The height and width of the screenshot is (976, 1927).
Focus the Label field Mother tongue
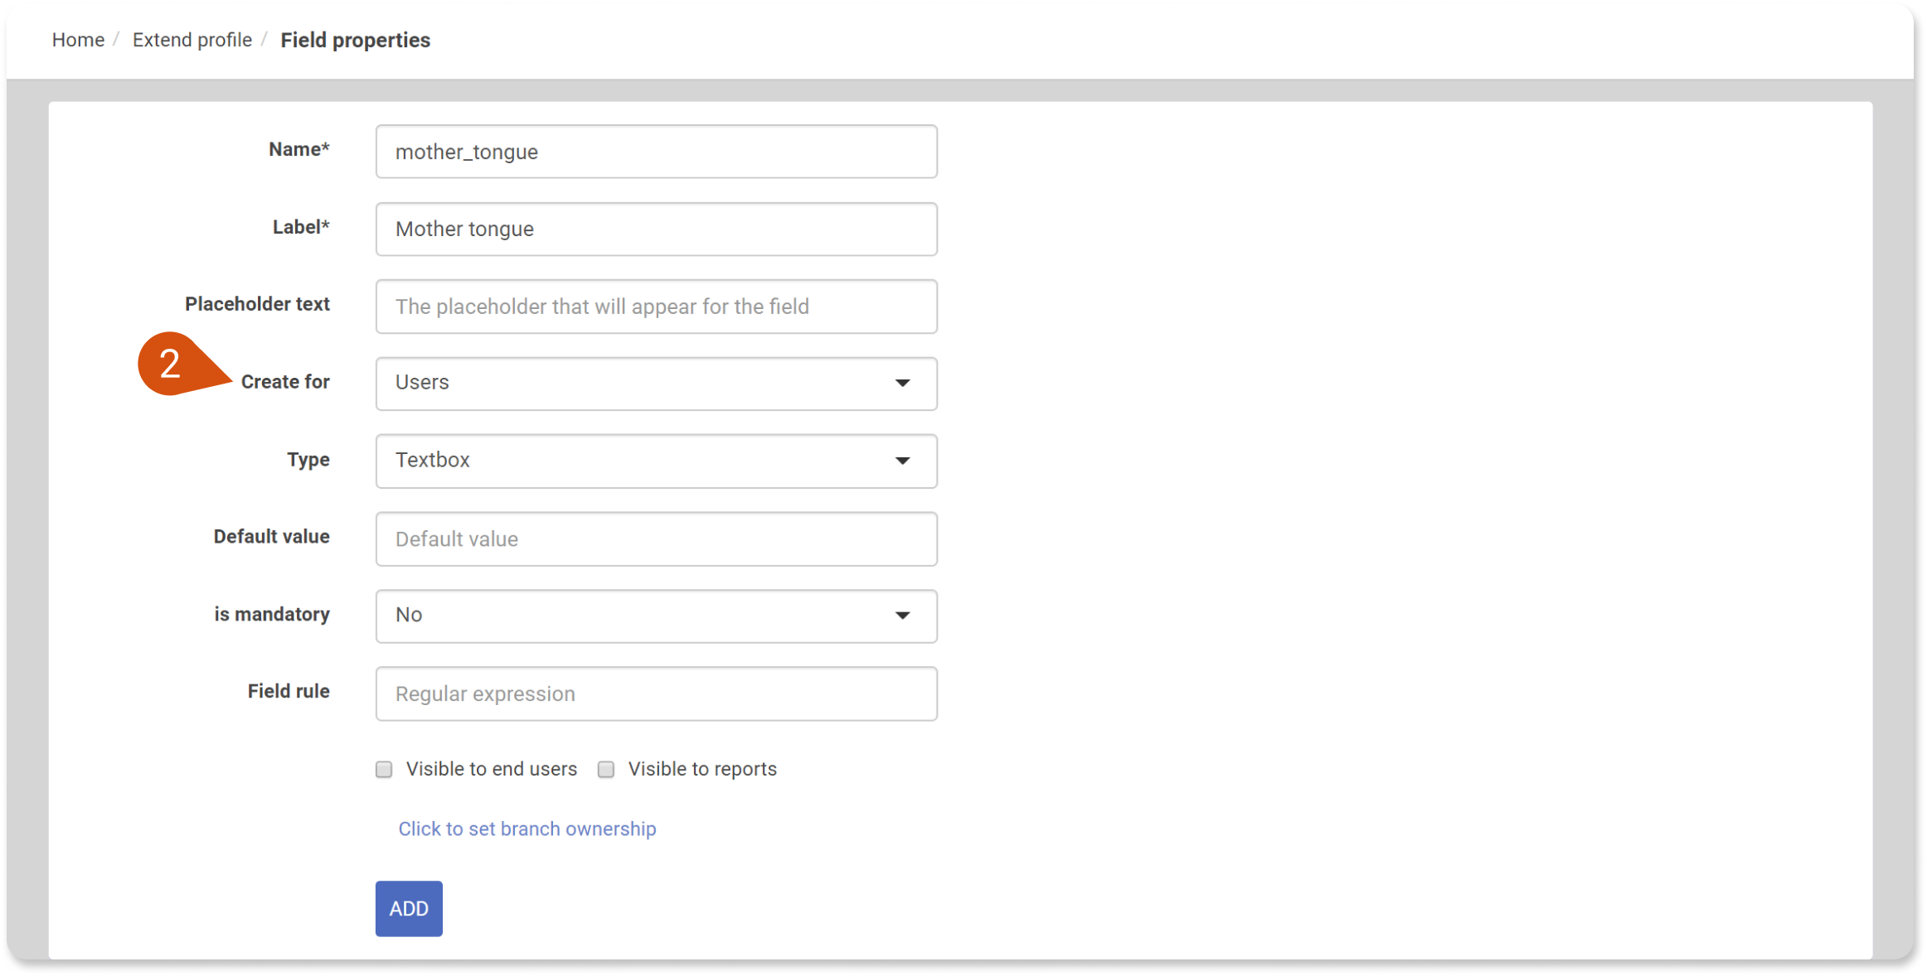coord(656,229)
